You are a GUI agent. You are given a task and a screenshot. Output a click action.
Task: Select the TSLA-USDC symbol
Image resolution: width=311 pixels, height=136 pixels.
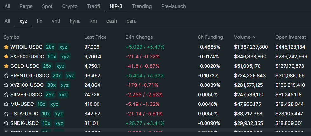click(x=24, y=114)
